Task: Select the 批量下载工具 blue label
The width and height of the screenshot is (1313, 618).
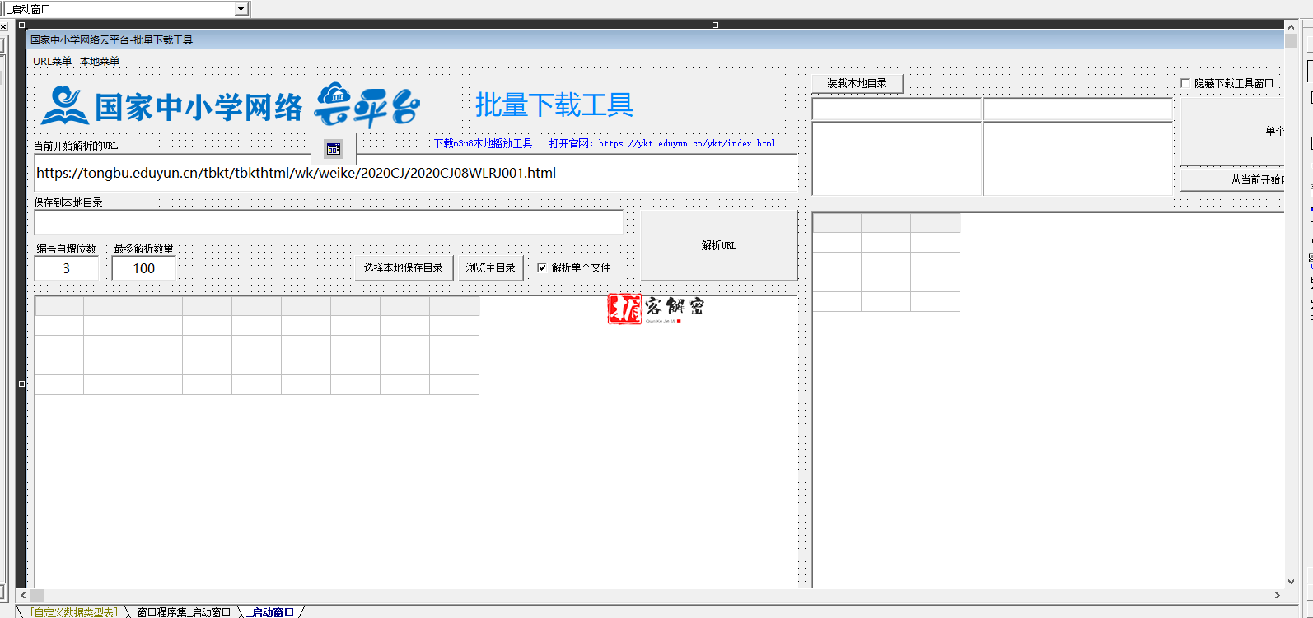Action: pyautogui.click(x=554, y=105)
